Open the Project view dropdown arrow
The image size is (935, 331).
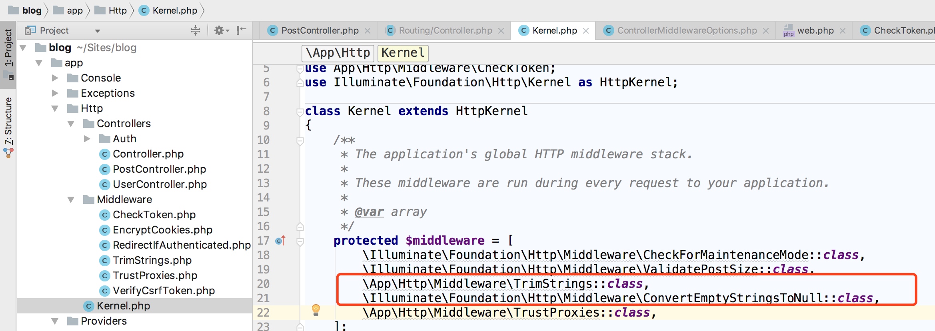pyautogui.click(x=97, y=31)
